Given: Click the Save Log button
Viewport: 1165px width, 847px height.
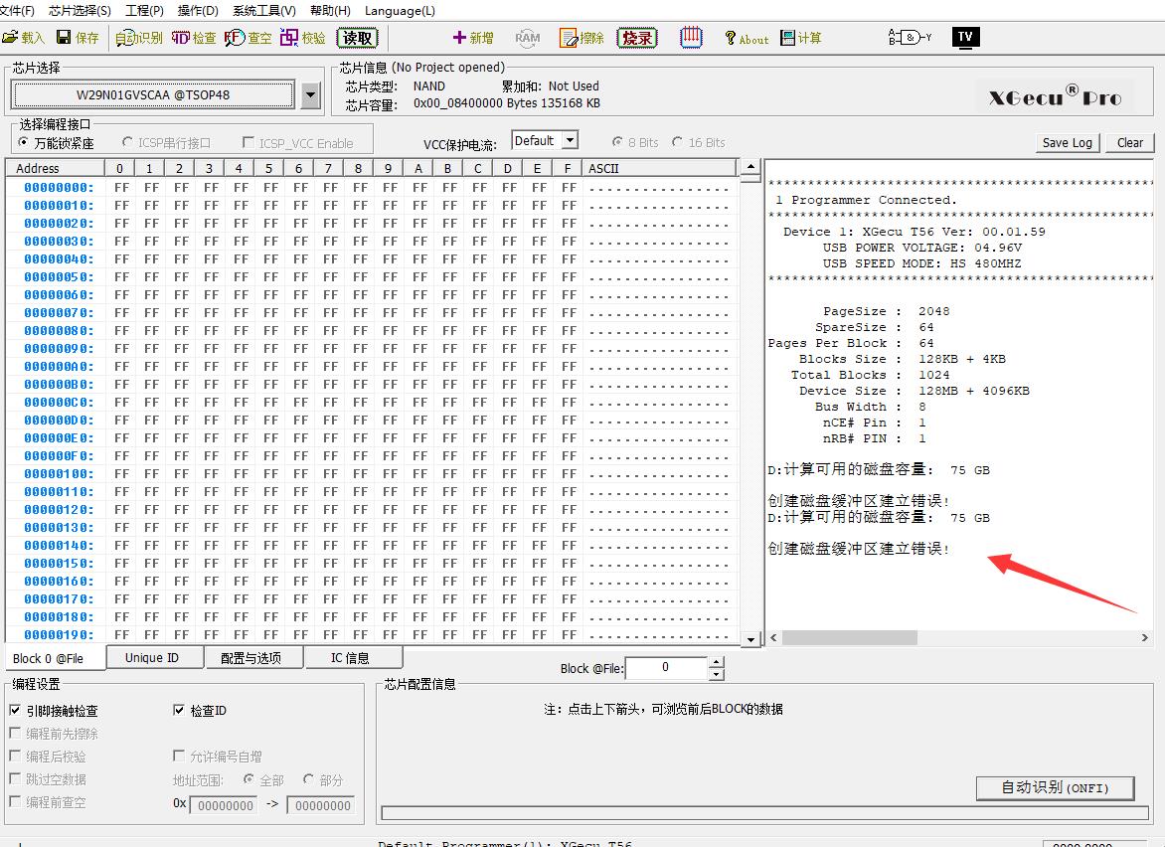Looking at the screenshot, I should pyautogui.click(x=1067, y=143).
